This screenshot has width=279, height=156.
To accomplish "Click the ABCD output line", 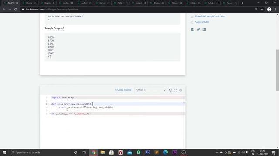I will [51, 37].
